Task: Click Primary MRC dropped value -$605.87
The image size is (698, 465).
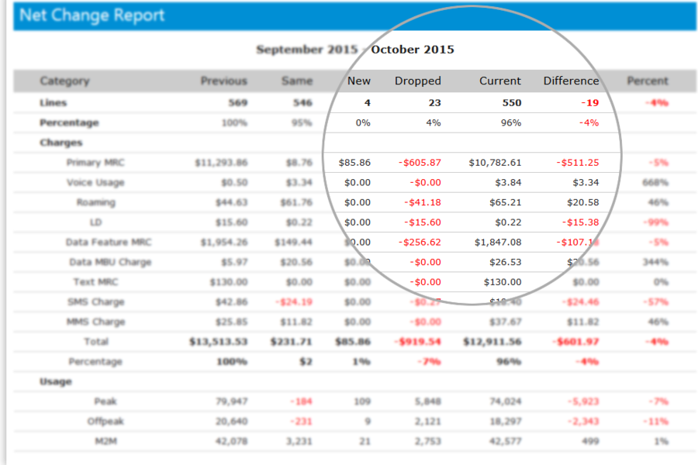Action: click(420, 163)
